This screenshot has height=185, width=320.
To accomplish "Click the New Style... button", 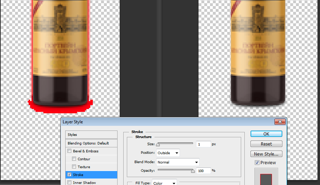I will pyautogui.click(x=266, y=154).
